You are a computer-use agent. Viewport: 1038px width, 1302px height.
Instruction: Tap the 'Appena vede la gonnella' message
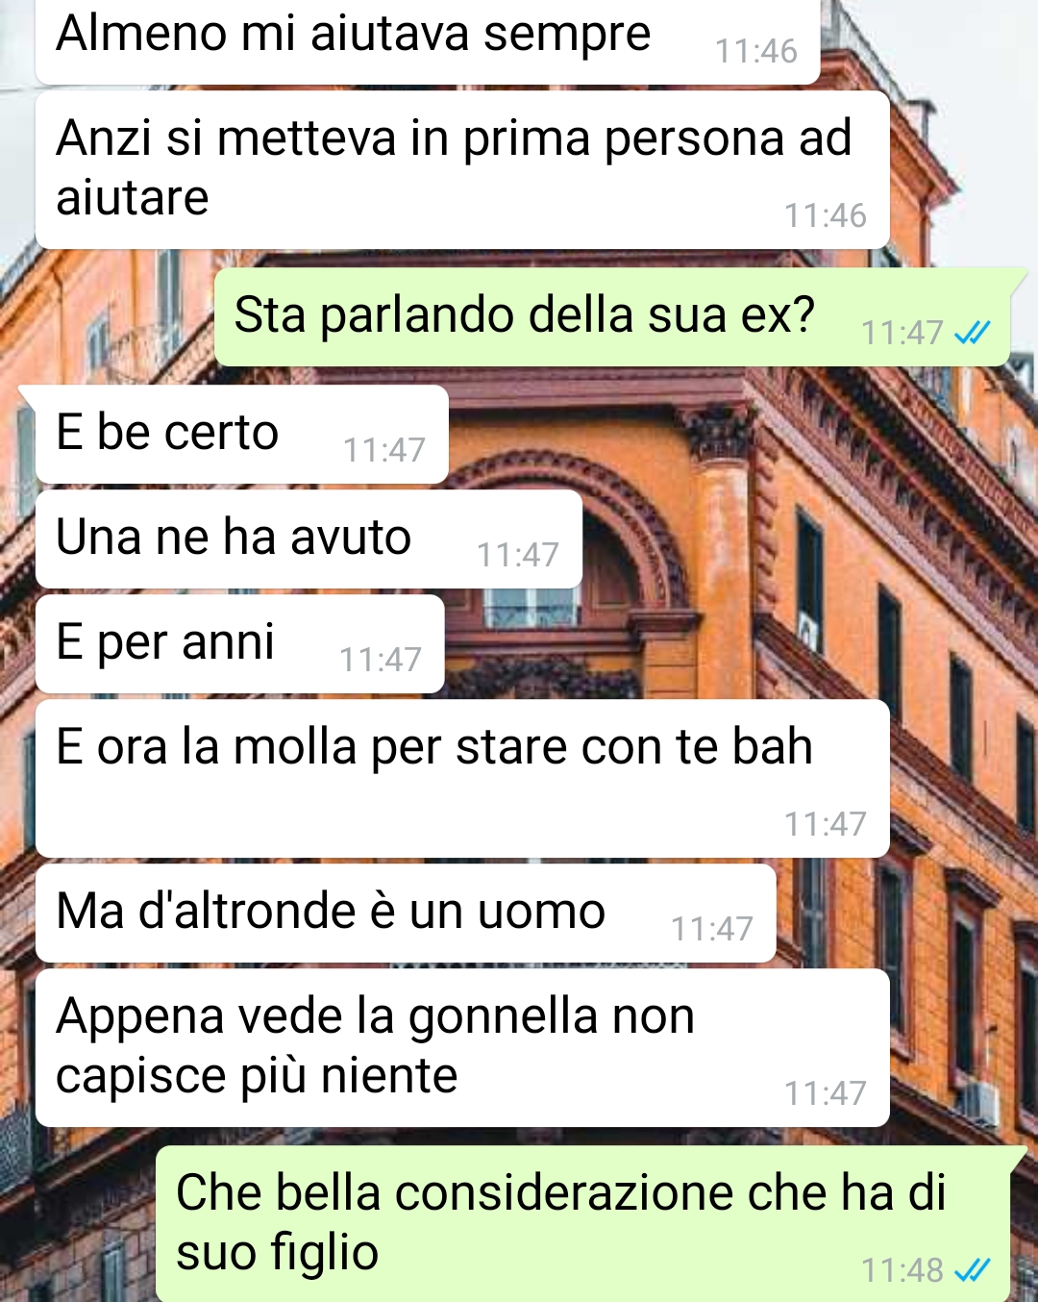462,1047
